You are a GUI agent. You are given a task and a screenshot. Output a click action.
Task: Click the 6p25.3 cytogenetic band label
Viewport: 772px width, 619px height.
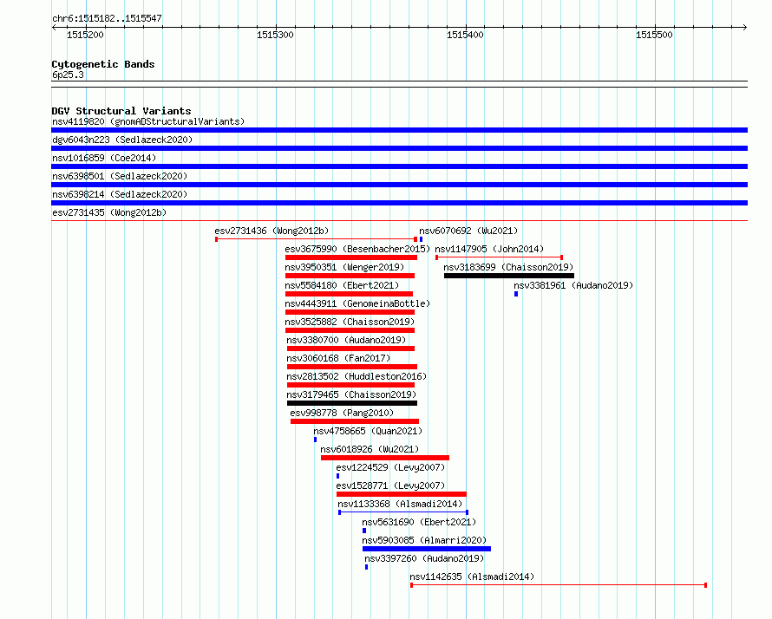(68, 75)
